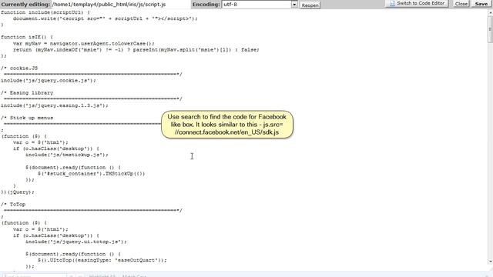493x277 pixels.
Task: Click the UItoTop easeOutQuart line
Action: [102, 260]
